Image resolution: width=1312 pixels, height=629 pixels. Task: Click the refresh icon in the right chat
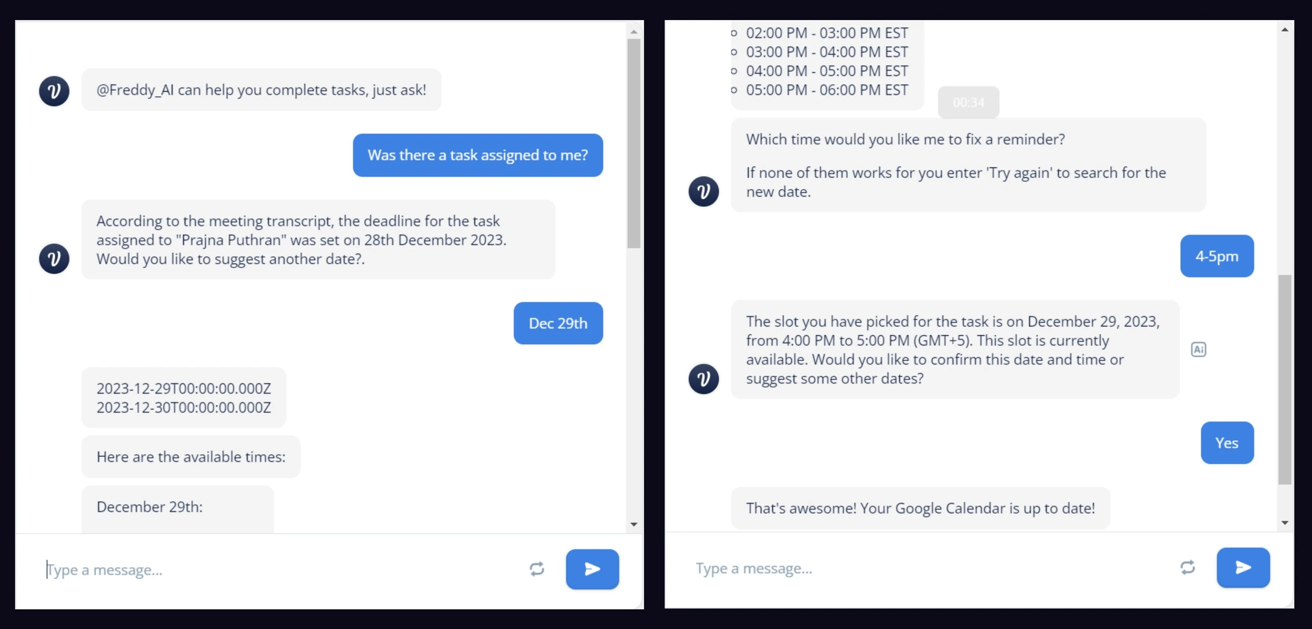pos(1187,568)
